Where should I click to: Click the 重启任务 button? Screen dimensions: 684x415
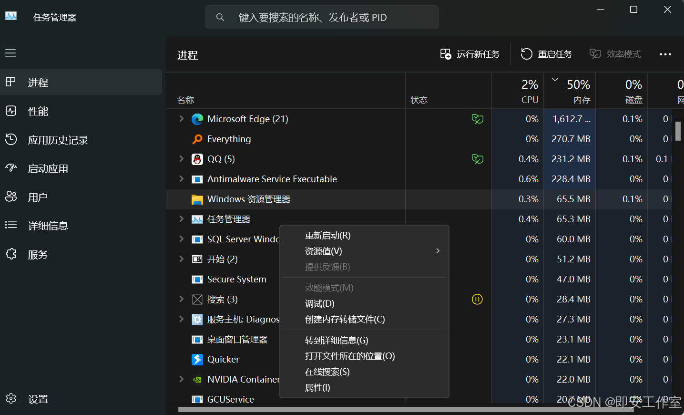[x=546, y=54]
